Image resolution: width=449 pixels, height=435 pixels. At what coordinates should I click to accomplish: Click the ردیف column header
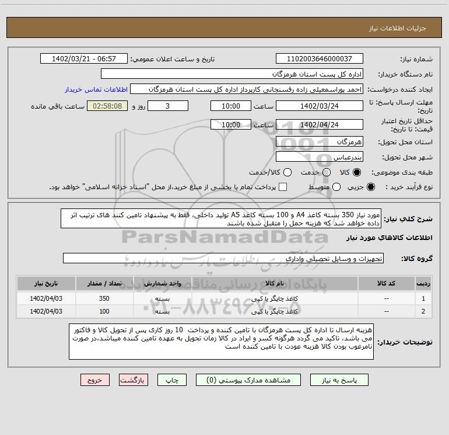tap(423, 283)
